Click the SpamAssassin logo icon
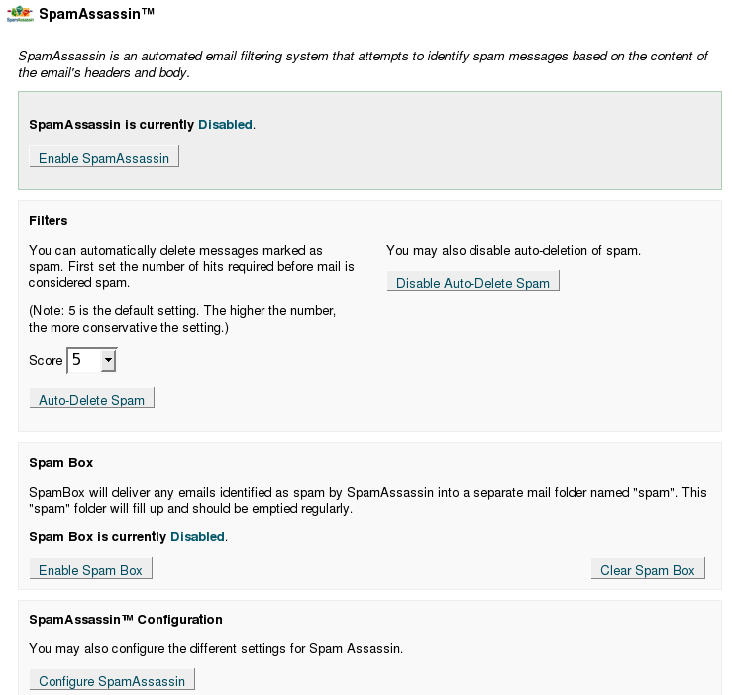 [19, 15]
